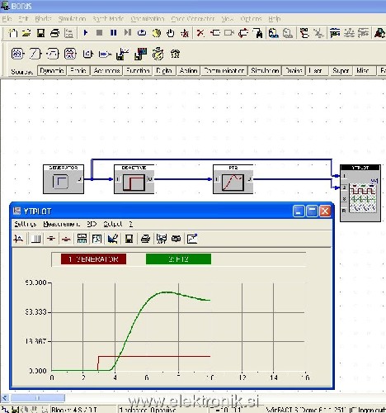Open the Code Generator menu

(193, 19)
